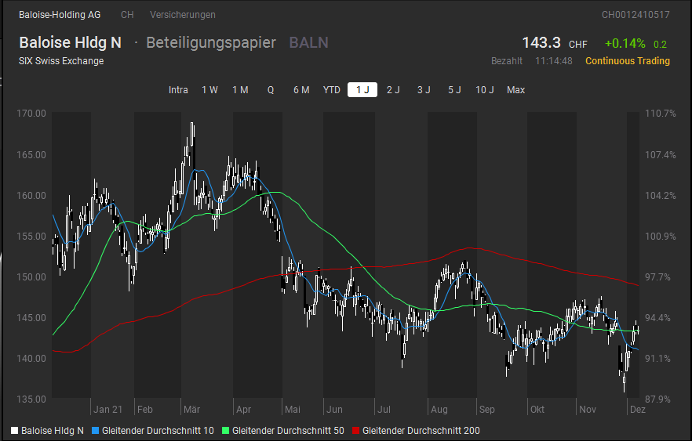The height and width of the screenshot is (441, 692).
Task: Select the YTD range tab
Action: 332,90
